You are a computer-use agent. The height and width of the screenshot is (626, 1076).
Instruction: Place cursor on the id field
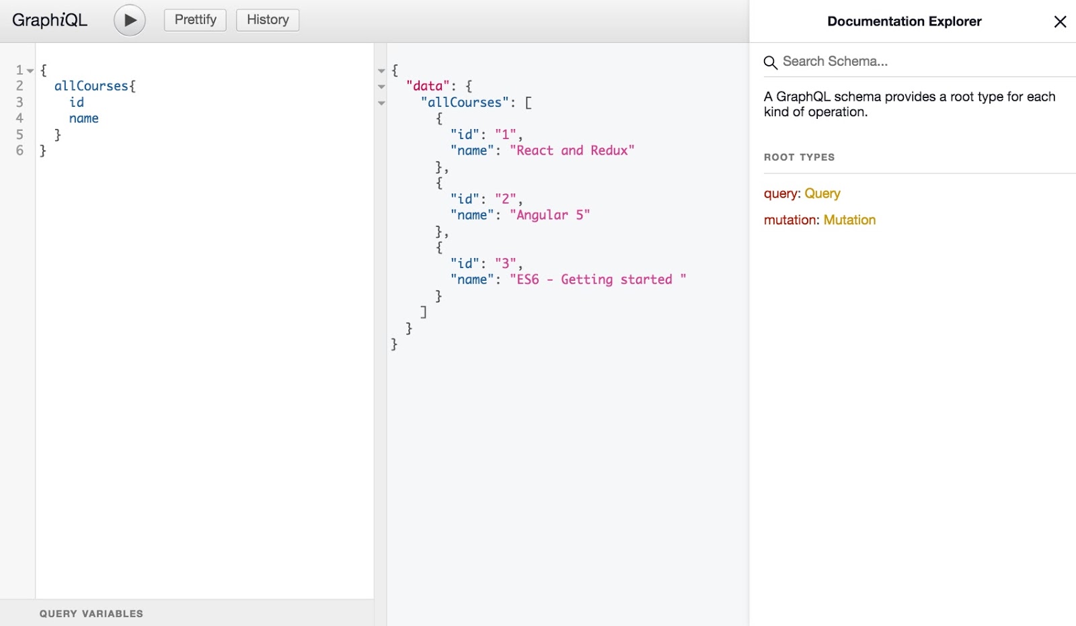coord(76,101)
